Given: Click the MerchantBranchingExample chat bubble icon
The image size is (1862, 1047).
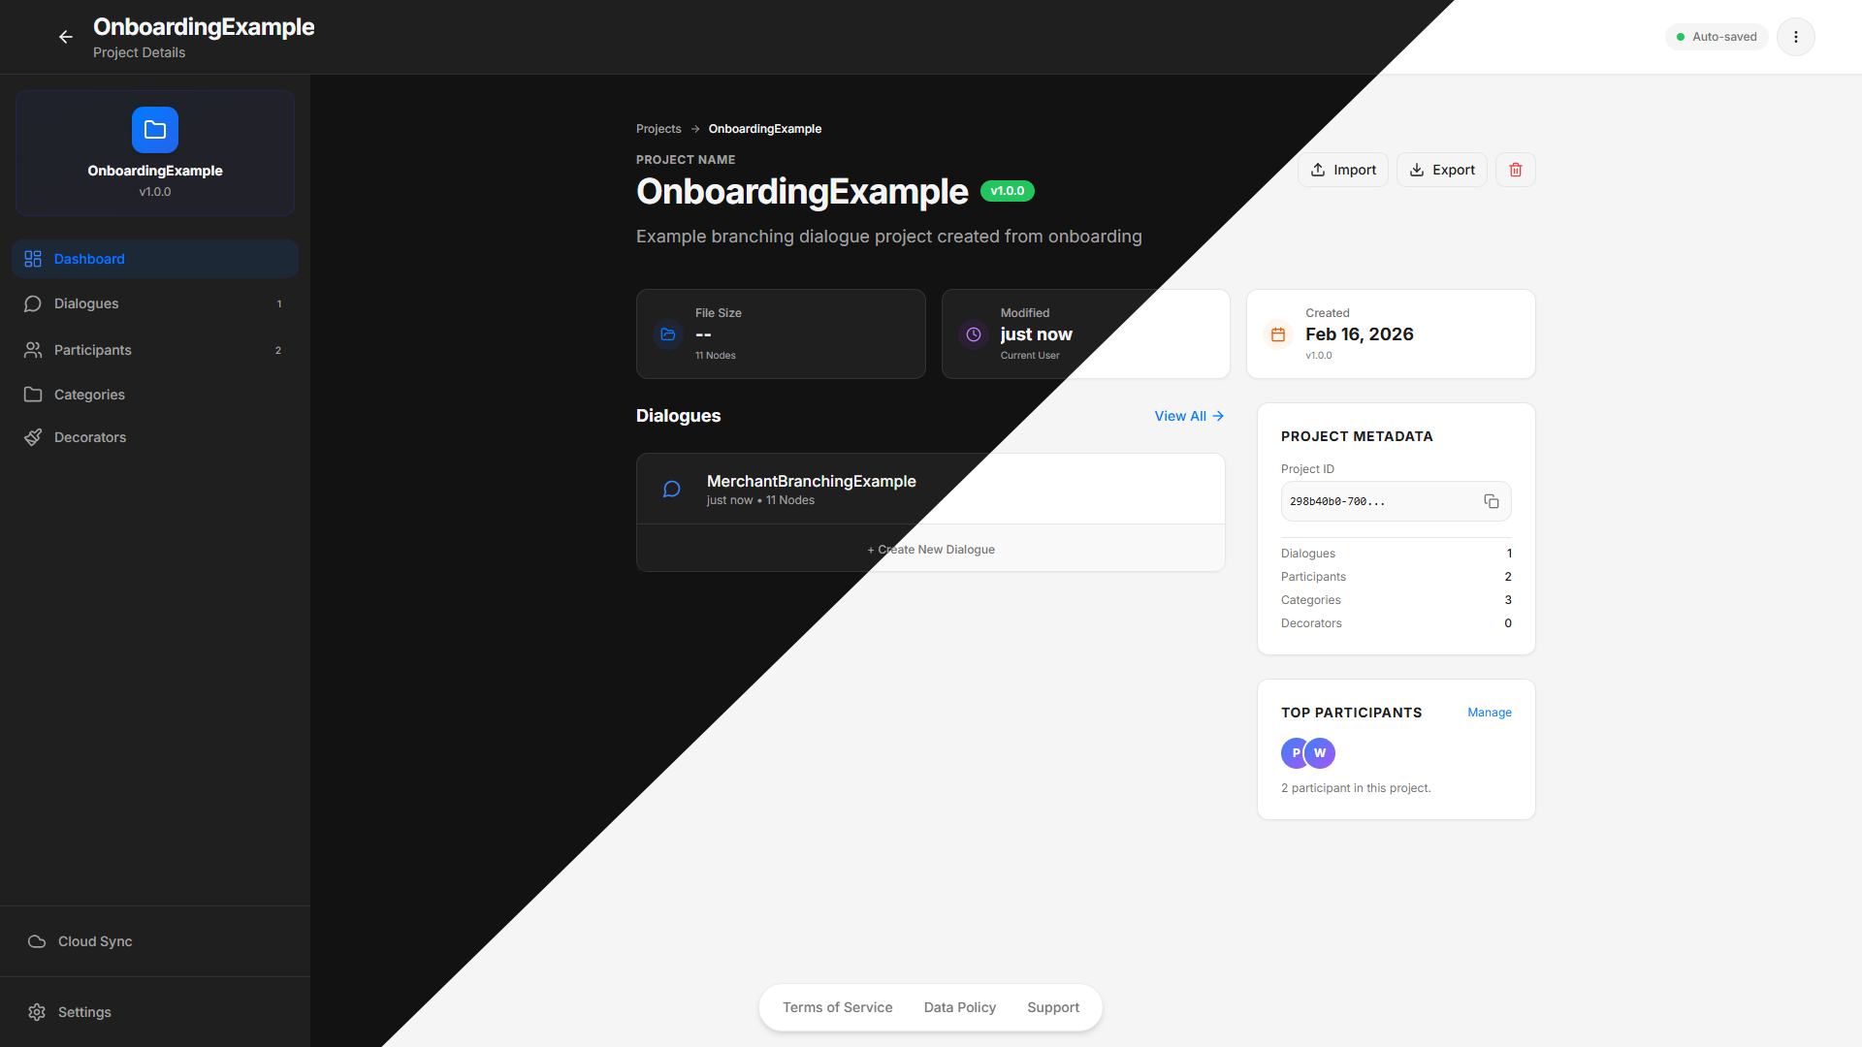Looking at the screenshot, I should [671, 490].
